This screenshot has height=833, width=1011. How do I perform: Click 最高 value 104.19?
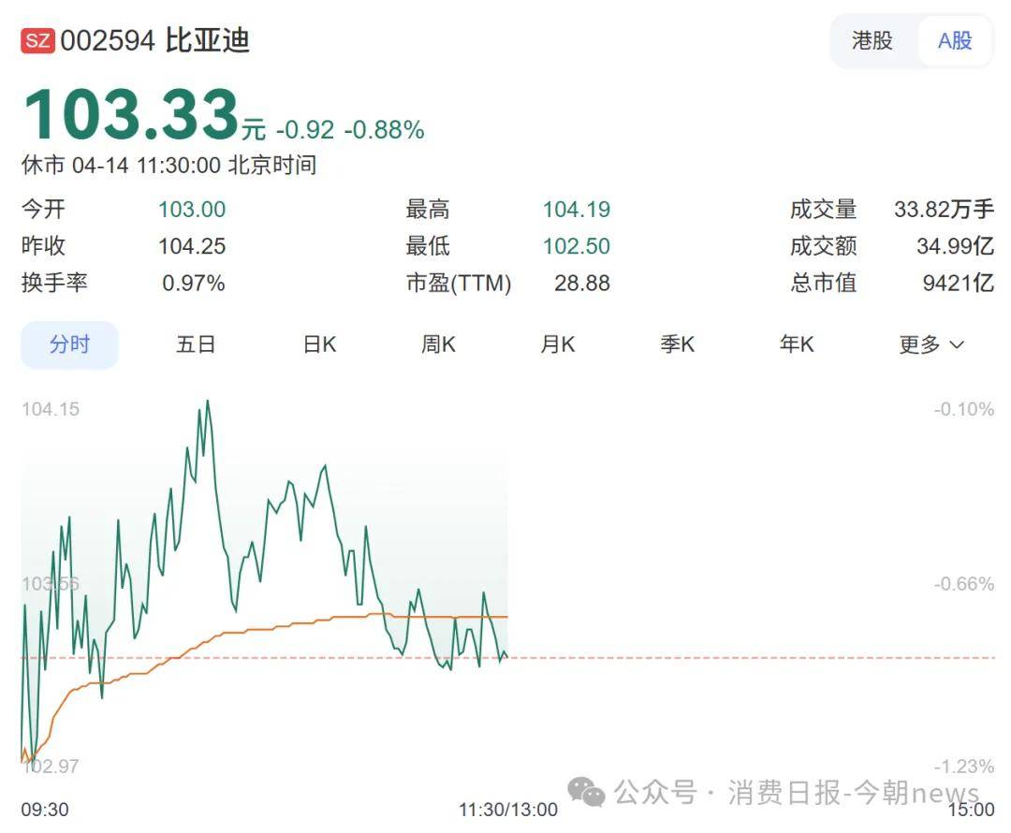tap(577, 210)
